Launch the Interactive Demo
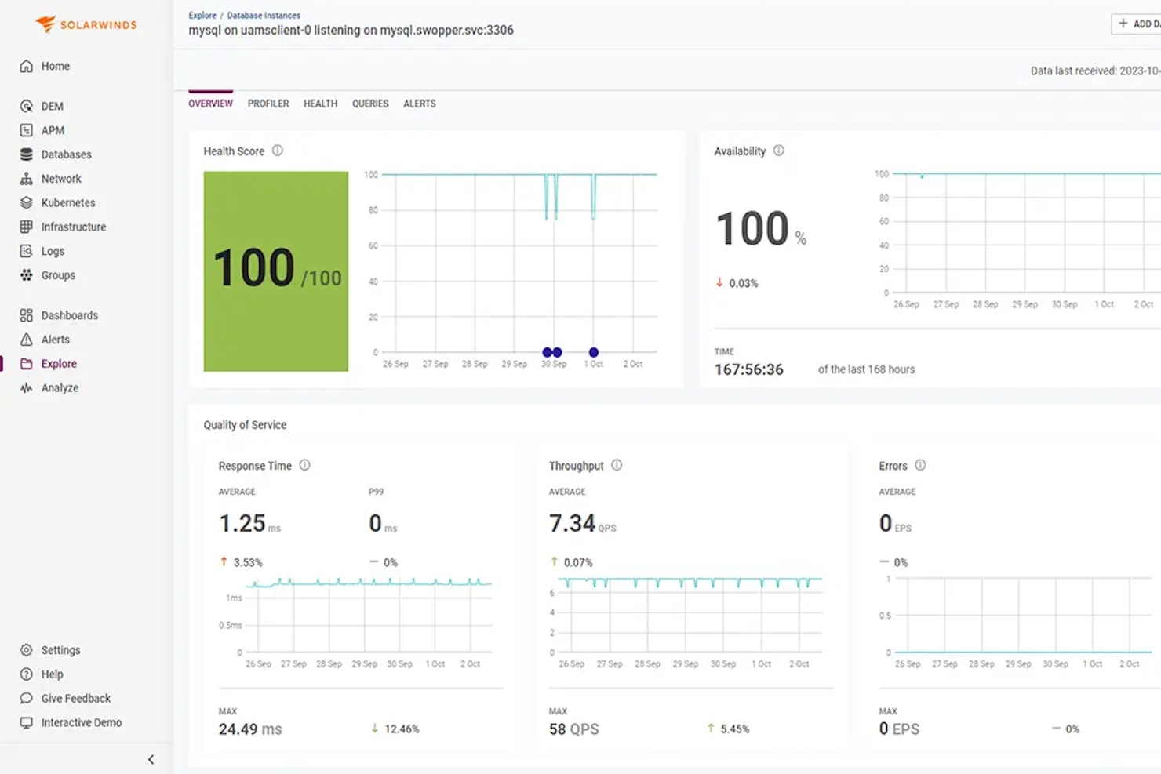The image size is (1161, 774). pos(80,722)
